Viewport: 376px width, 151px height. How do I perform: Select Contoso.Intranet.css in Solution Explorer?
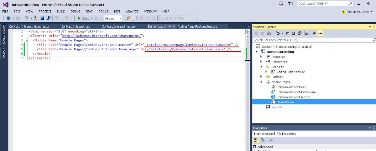290,87
